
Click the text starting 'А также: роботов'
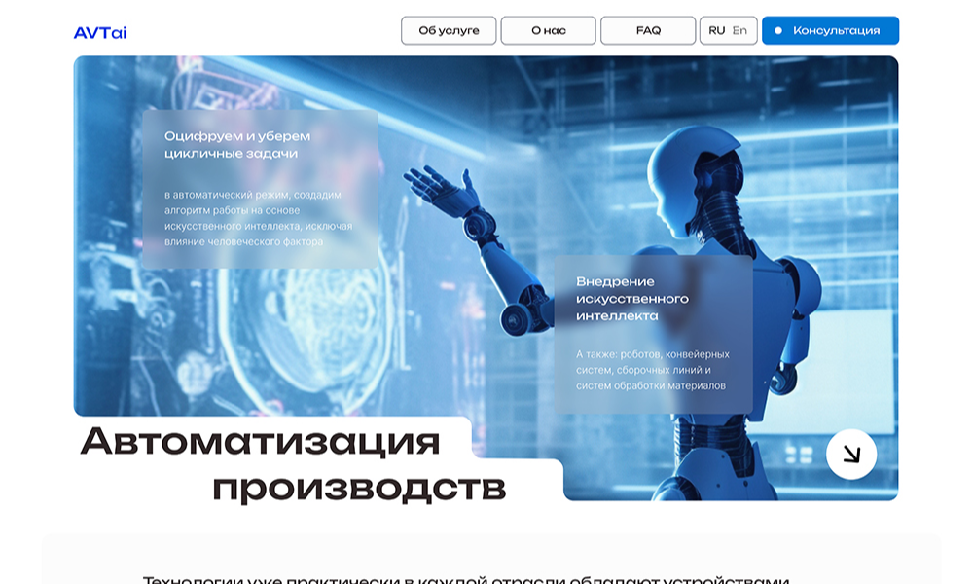coord(652,370)
